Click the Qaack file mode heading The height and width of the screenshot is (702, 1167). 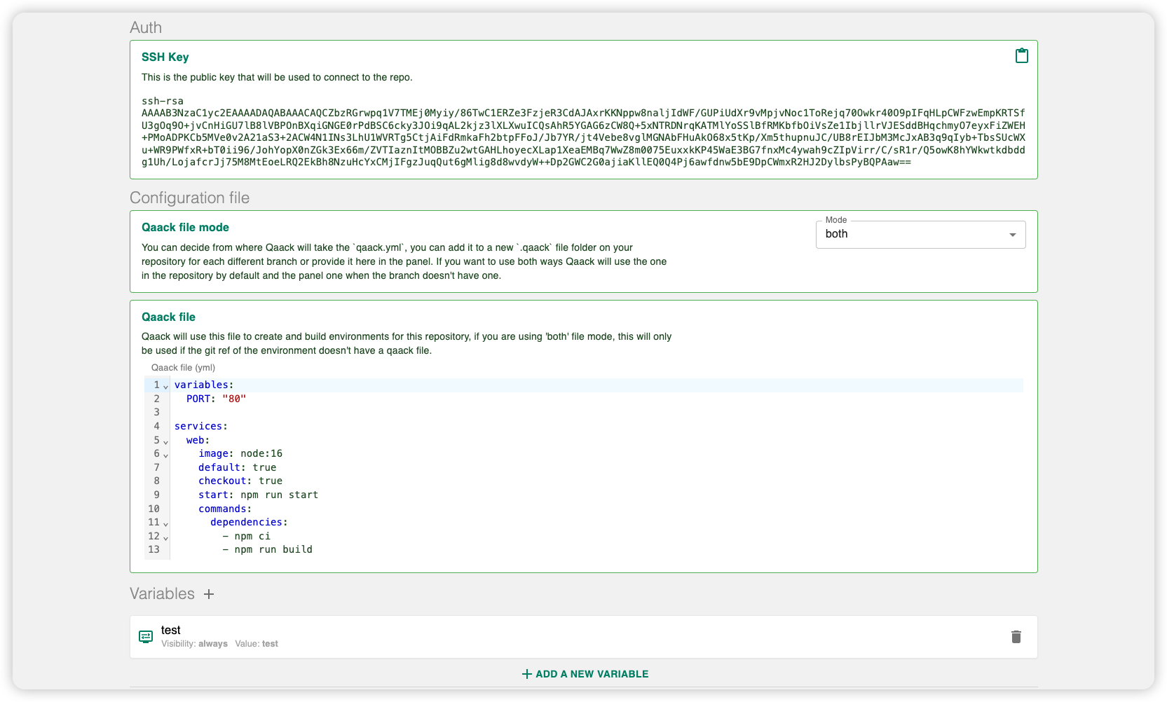[185, 227]
